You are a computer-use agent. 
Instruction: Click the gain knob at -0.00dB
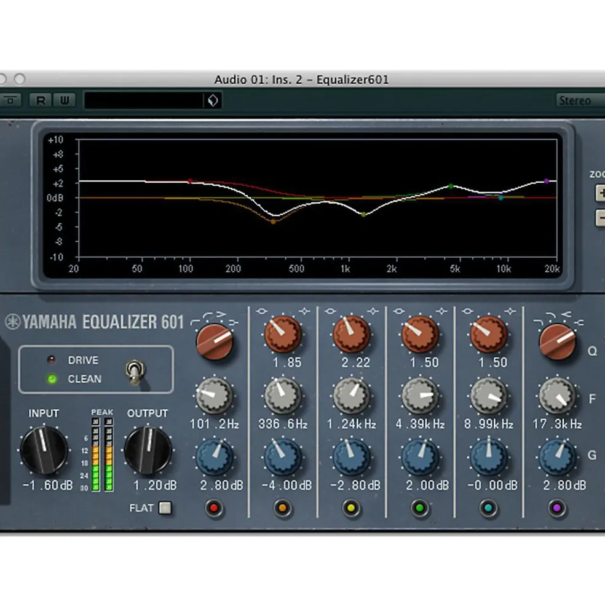(x=488, y=457)
